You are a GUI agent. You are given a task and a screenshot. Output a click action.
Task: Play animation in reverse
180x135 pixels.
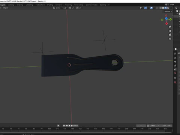pos(69,126)
